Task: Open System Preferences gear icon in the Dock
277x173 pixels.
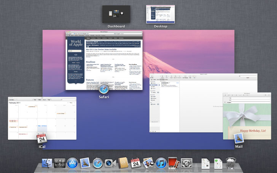Action: point(186,163)
